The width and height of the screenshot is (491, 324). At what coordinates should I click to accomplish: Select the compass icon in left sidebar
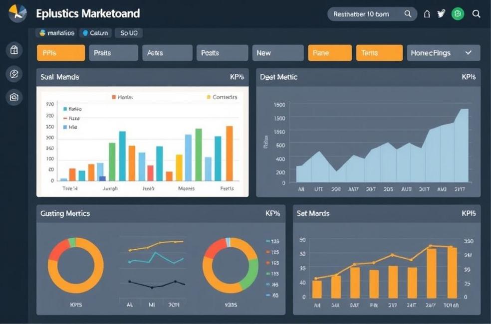pos(14,74)
